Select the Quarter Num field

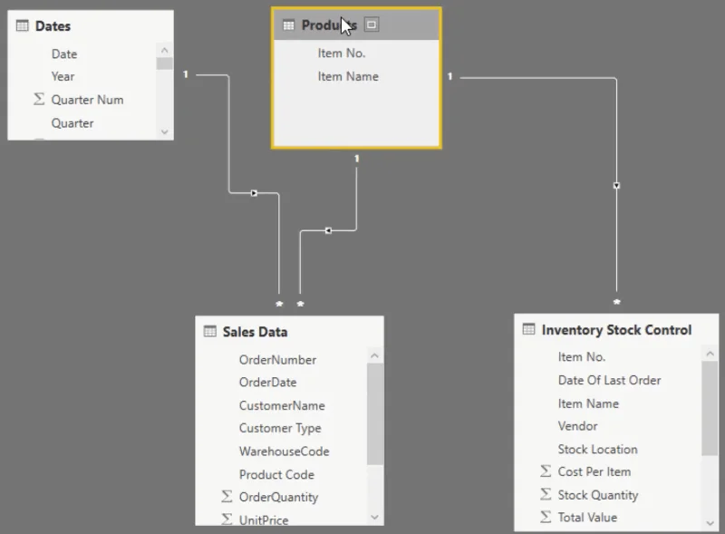(x=87, y=100)
